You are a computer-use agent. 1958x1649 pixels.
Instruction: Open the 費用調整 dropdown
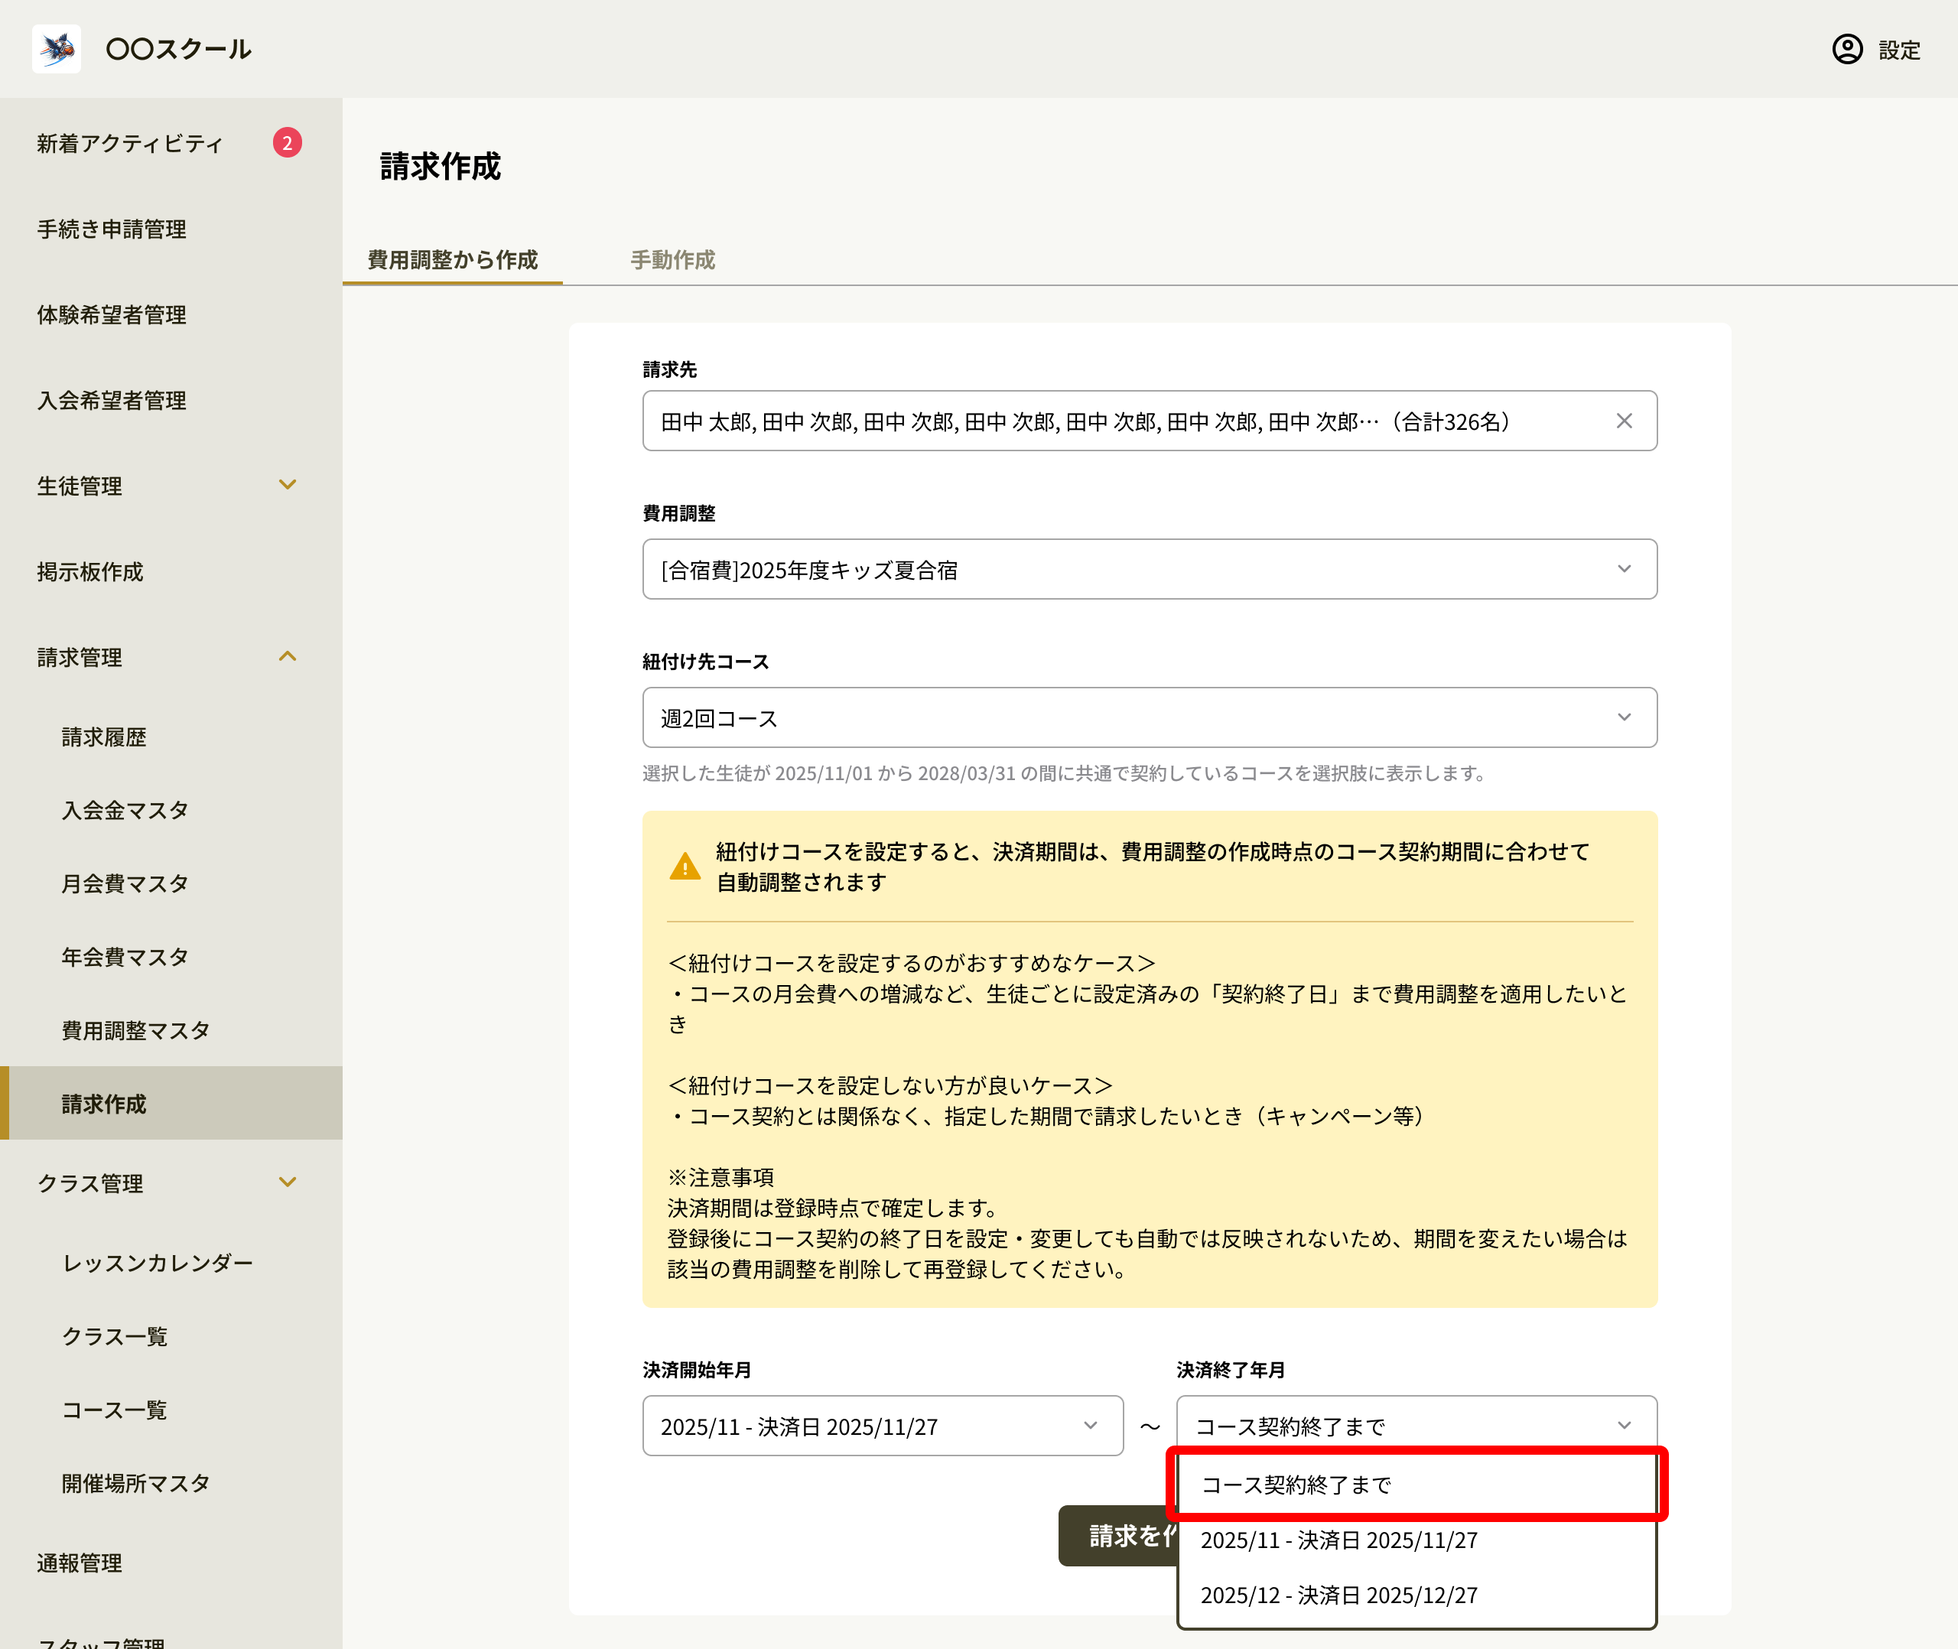tap(1150, 569)
